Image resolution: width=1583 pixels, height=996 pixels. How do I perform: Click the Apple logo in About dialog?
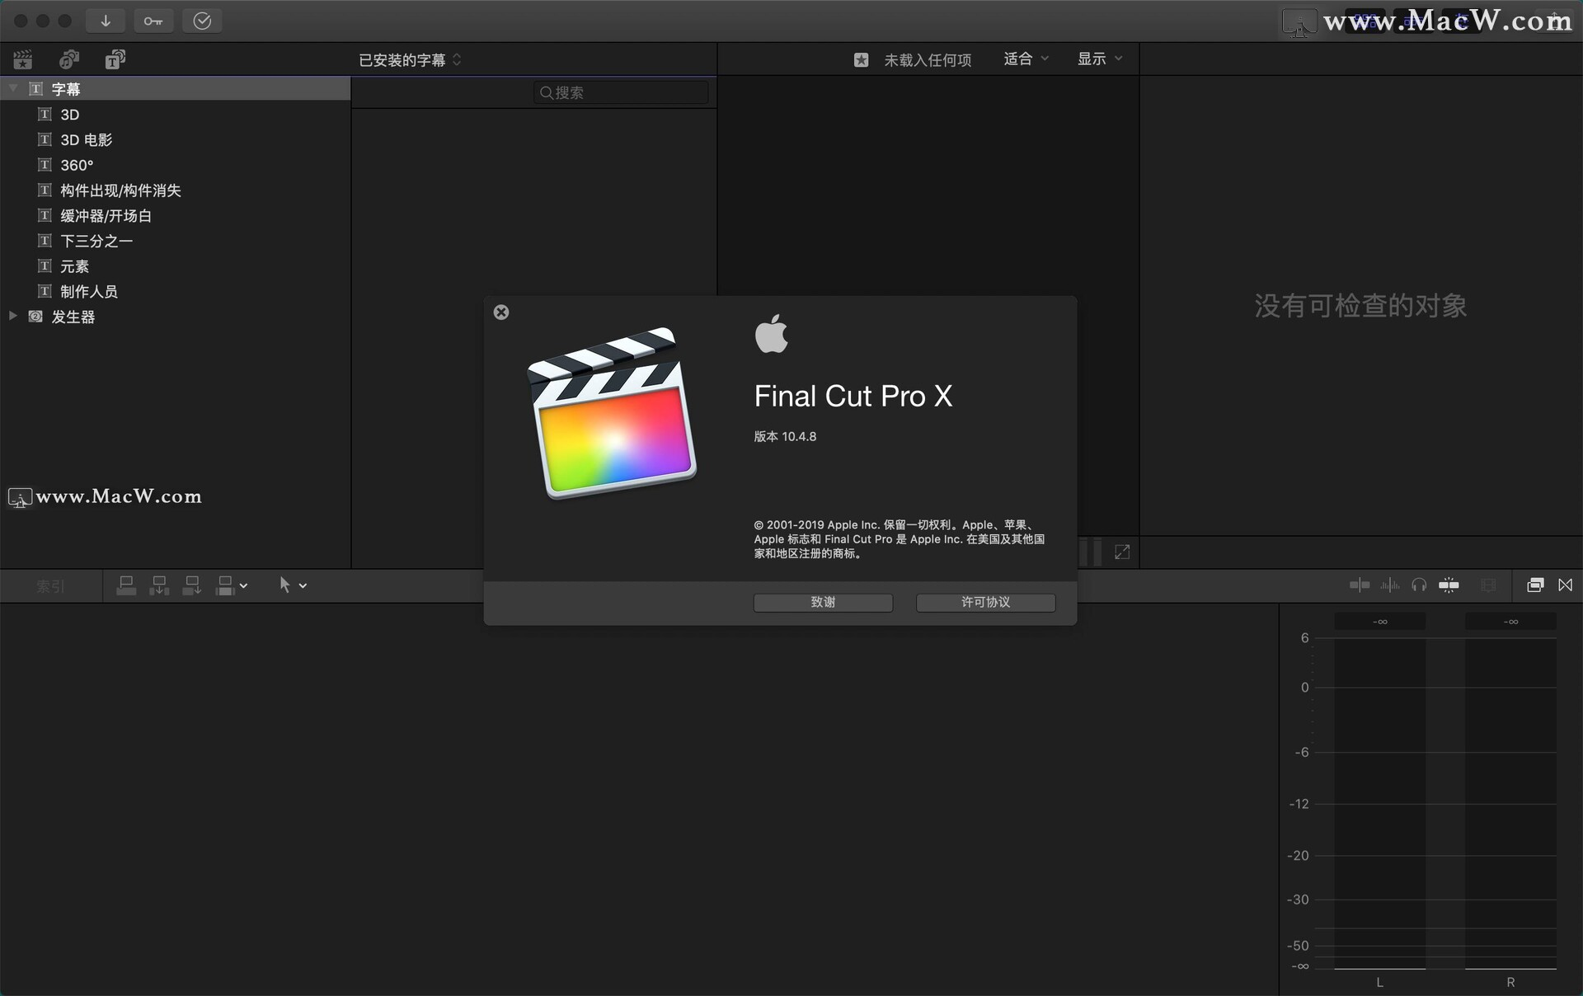coord(772,334)
